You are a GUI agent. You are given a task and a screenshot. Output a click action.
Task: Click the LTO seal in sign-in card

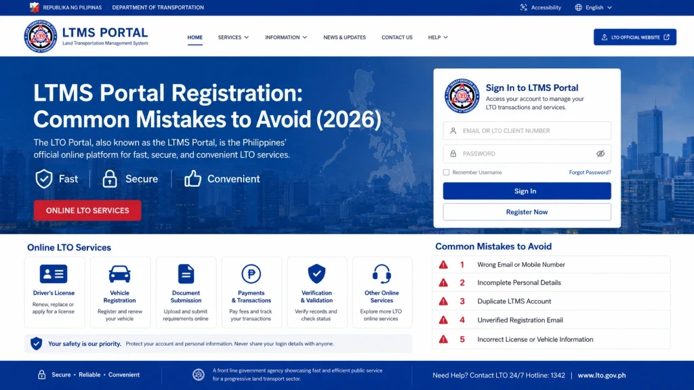tap(462, 95)
